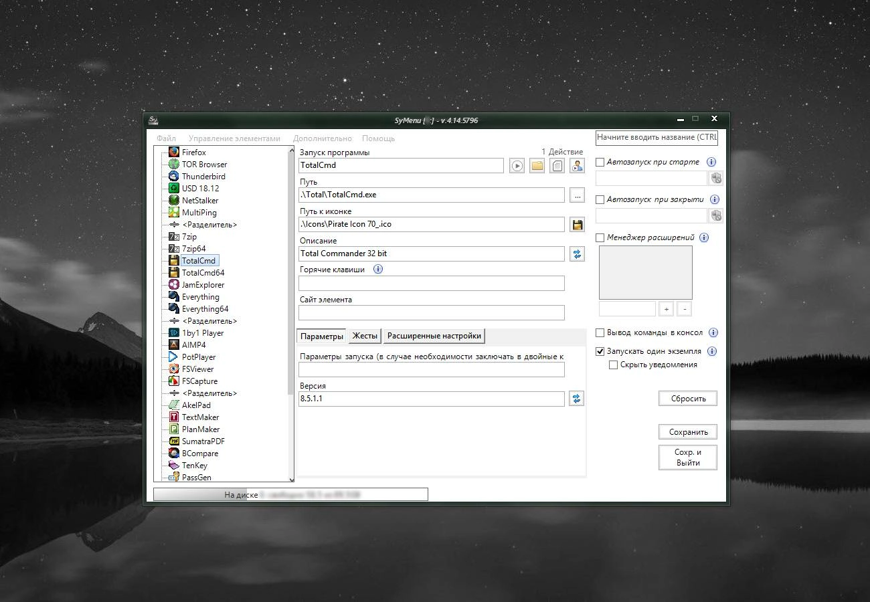The width and height of the screenshot is (870, 602).
Task: Switch to Расширенные настройки tab
Action: point(434,336)
